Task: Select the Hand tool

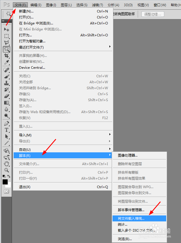Action: [7, 164]
